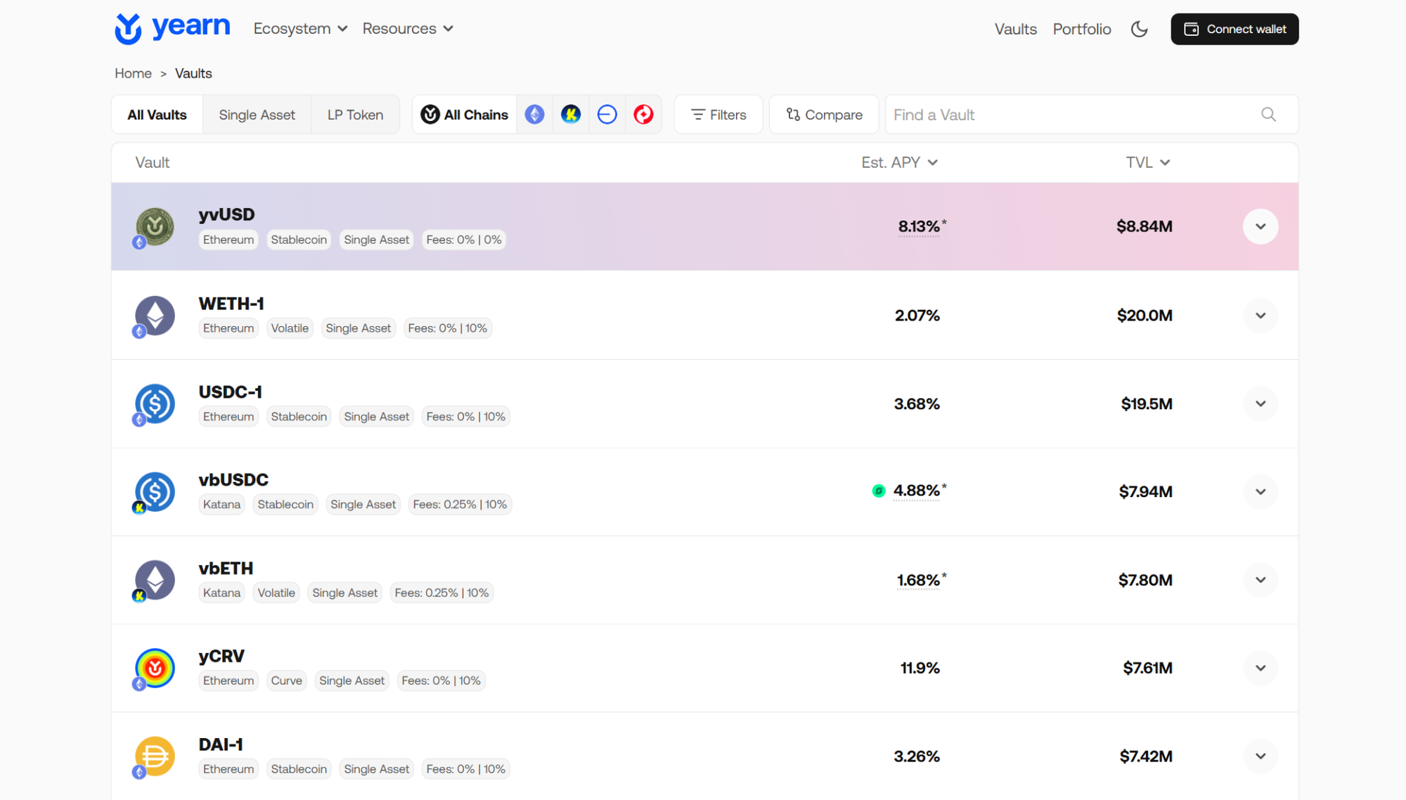Viewport: 1406px width, 800px height.
Task: Click the Volatile tag on WETH-1
Action: click(x=290, y=328)
